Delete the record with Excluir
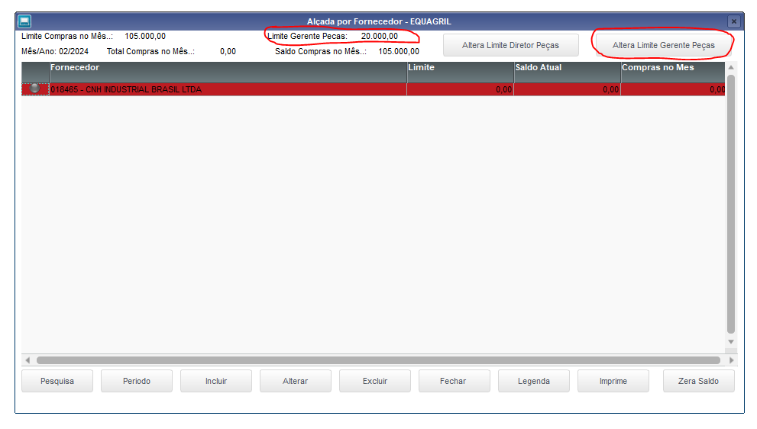757x429 pixels. [375, 381]
